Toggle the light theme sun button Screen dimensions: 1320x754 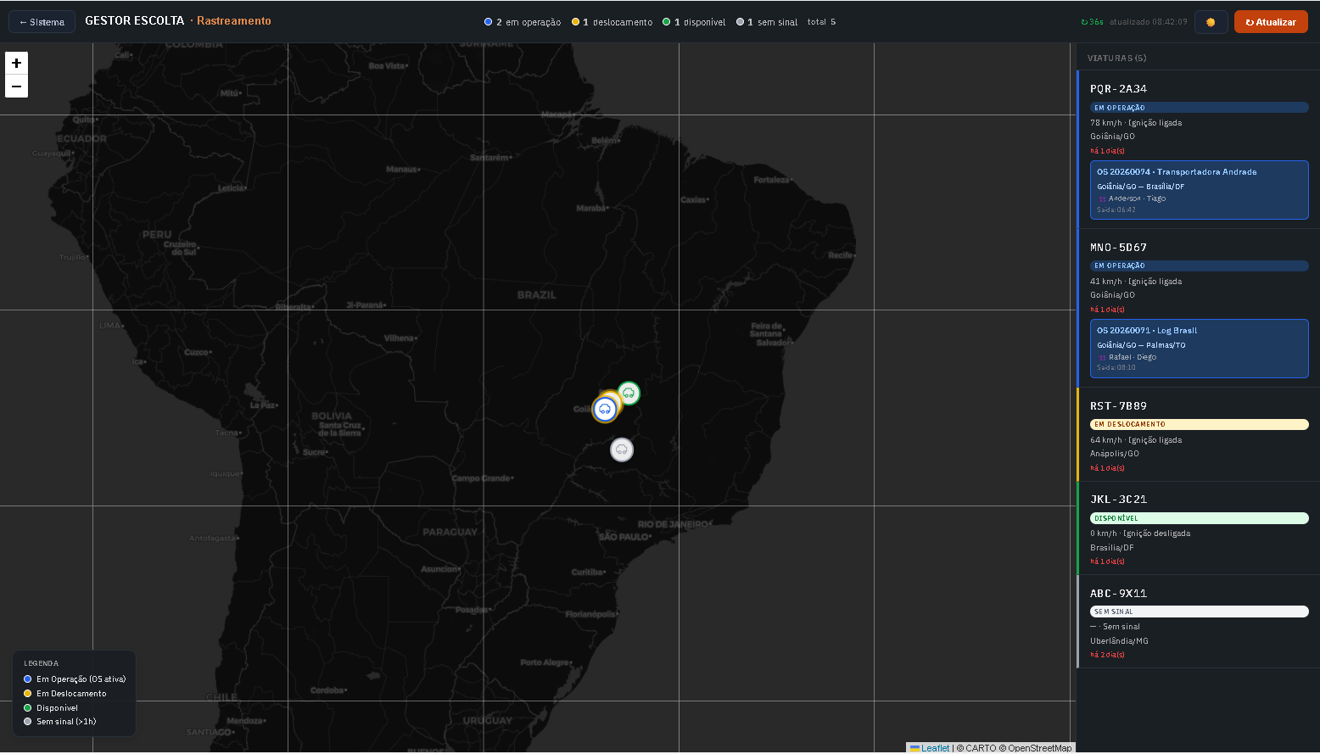tap(1211, 22)
